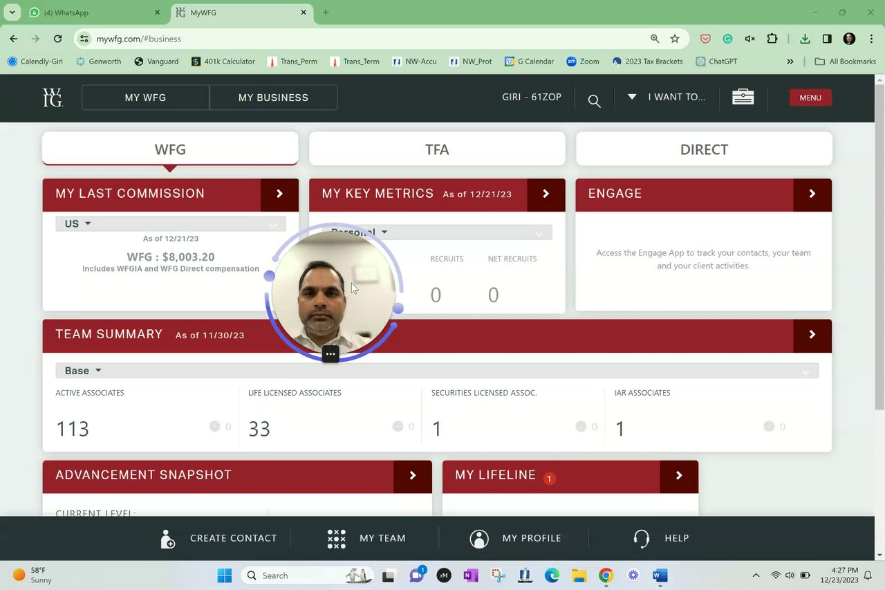885x590 pixels.
Task: Click CREATE CONTACT in bottom bar
Action: pos(233,538)
